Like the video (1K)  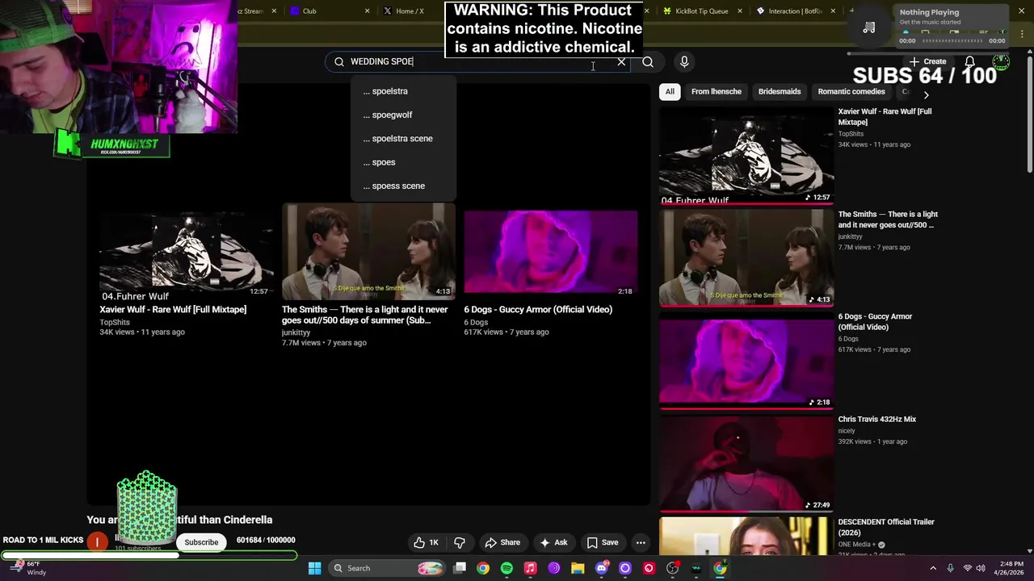point(426,543)
